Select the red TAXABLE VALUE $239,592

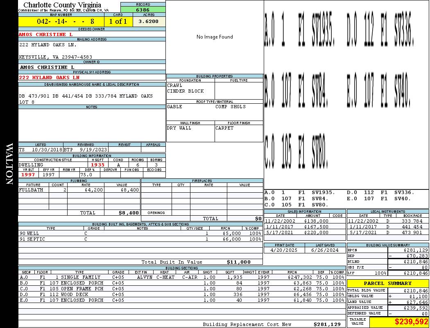tap(411, 322)
